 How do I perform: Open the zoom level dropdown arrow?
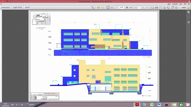click(117, 7)
